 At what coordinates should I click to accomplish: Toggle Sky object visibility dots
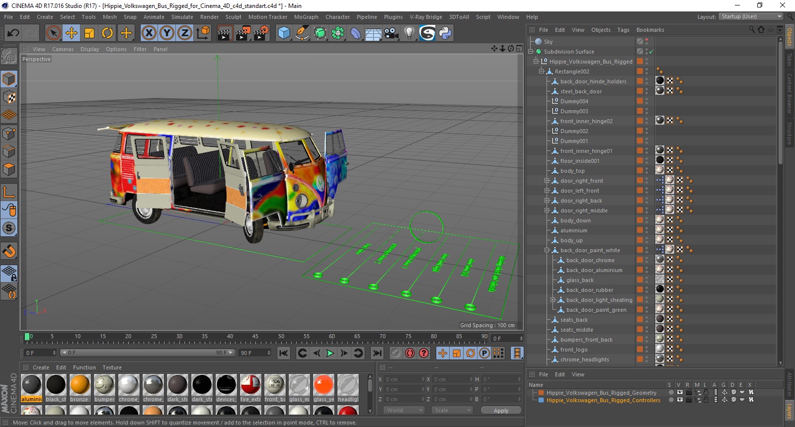click(x=647, y=42)
